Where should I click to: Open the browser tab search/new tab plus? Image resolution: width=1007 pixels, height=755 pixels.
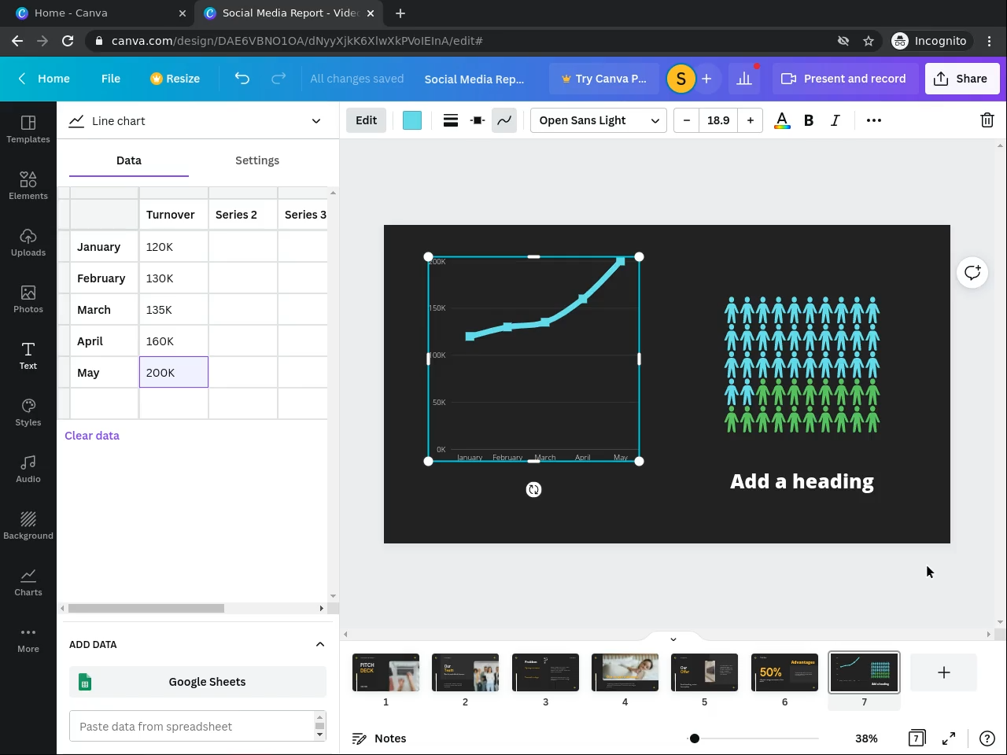pyautogui.click(x=400, y=13)
